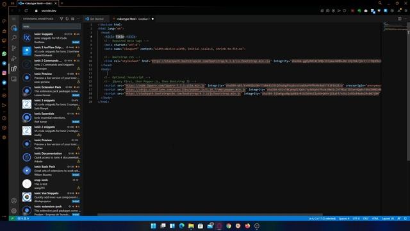Open the Accounts icon in activity bar
The height and width of the screenshot is (231, 410).
pos(14,201)
